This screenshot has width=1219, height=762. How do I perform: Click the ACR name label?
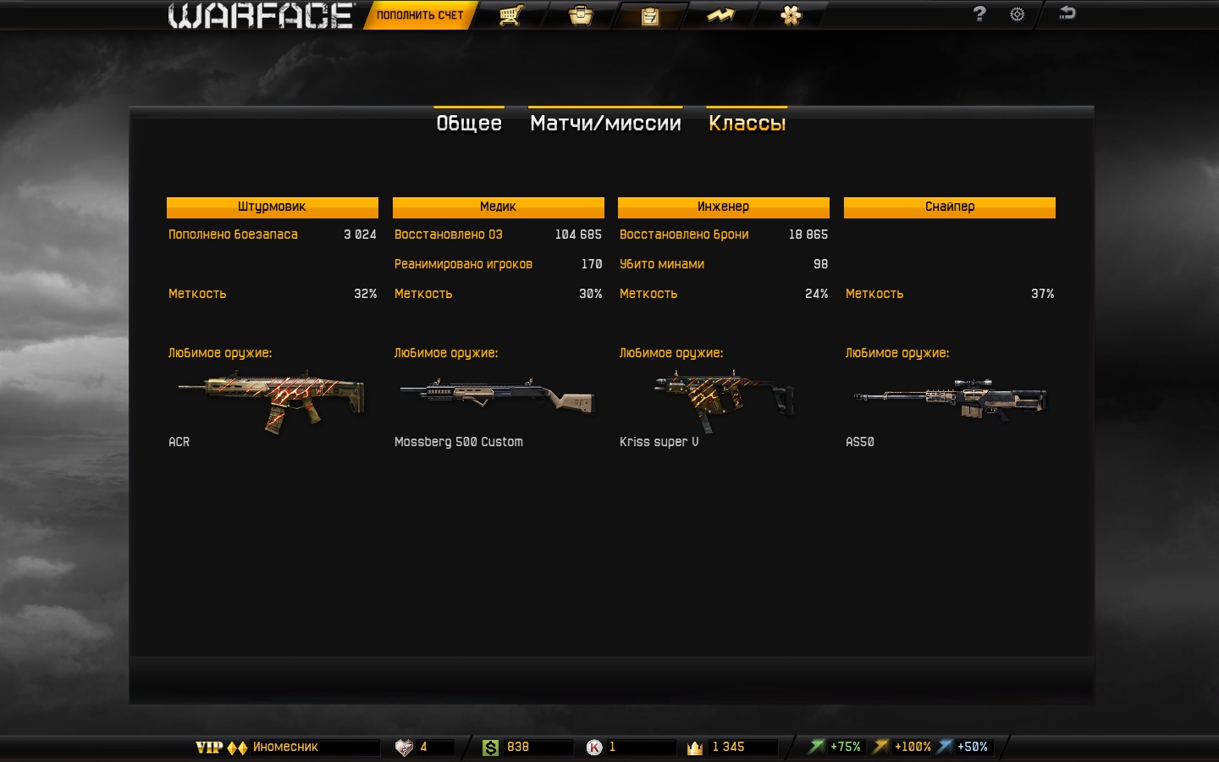click(x=179, y=442)
